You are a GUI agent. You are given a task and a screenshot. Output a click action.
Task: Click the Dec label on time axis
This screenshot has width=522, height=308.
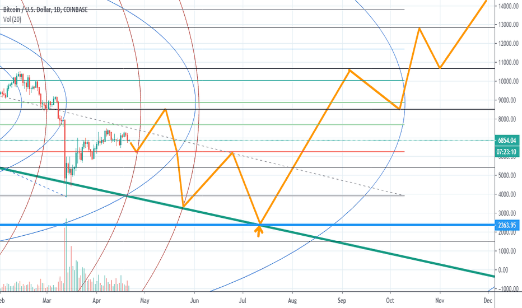click(488, 301)
